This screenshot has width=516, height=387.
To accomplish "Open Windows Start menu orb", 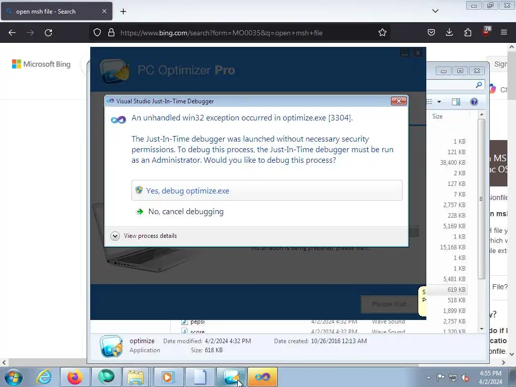I will pyautogui.click(x=14, y=377).
